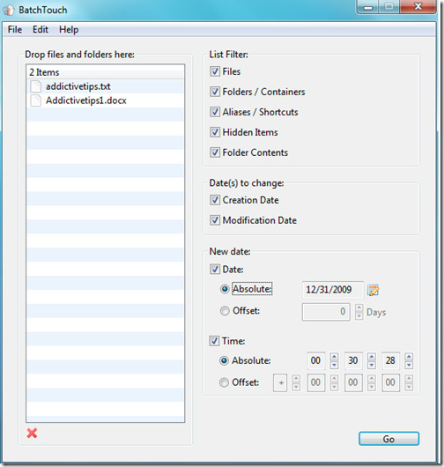Decrease the absolute hours value
This screenshot has width=444, height=467.
[x=334, y=365]
